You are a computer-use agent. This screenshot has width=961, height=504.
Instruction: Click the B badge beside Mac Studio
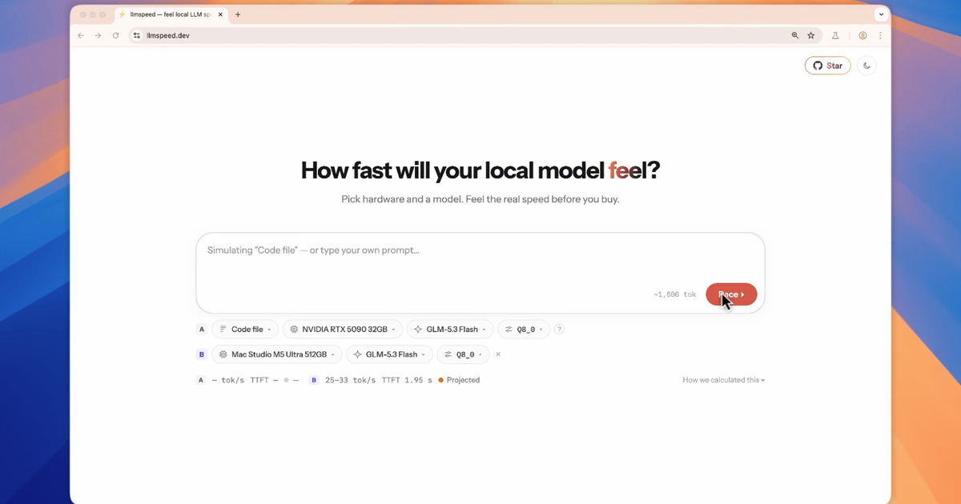[202, 354]
